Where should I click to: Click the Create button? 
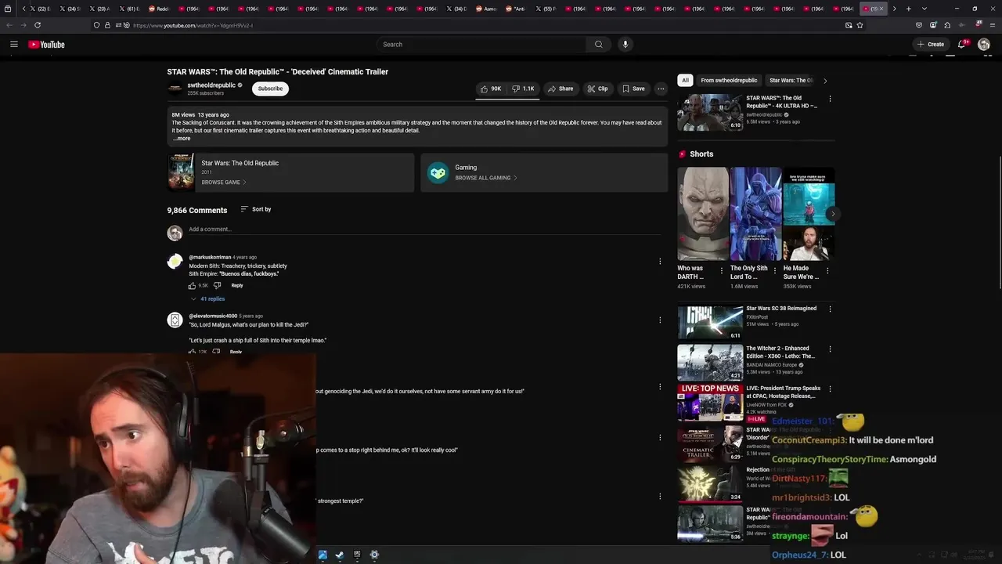point(931,45)
